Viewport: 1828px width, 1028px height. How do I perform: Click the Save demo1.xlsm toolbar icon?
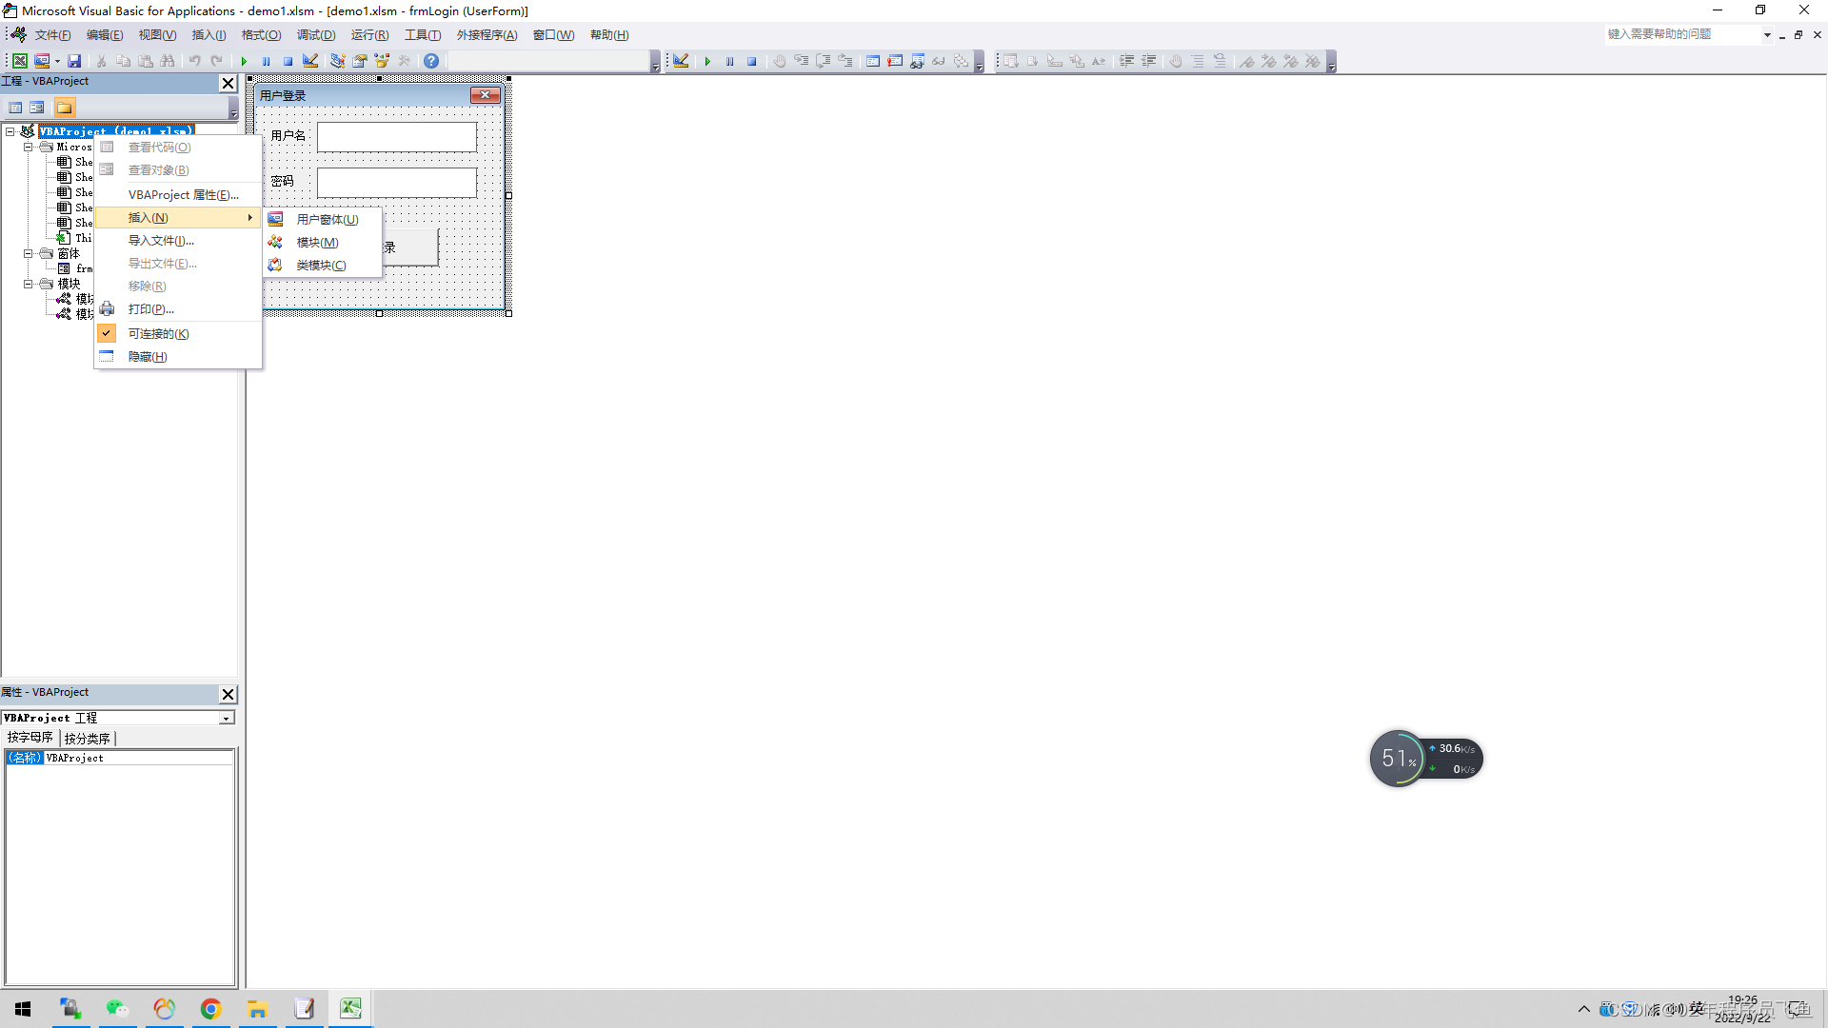pos(74,61)
